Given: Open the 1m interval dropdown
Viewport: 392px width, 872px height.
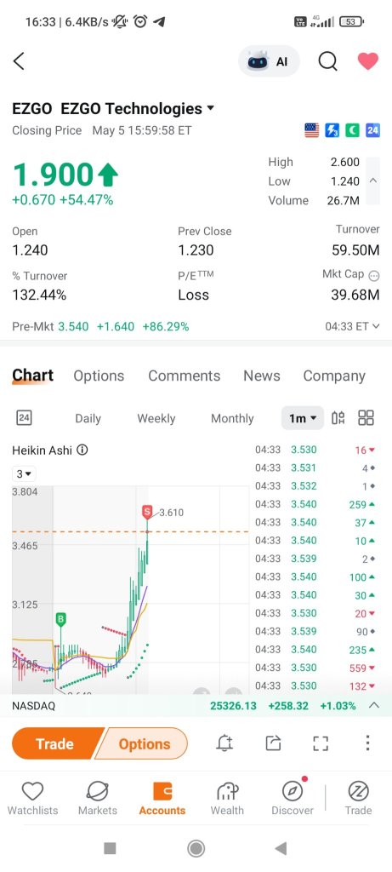Looking at the screenshot, I should 303,418.
